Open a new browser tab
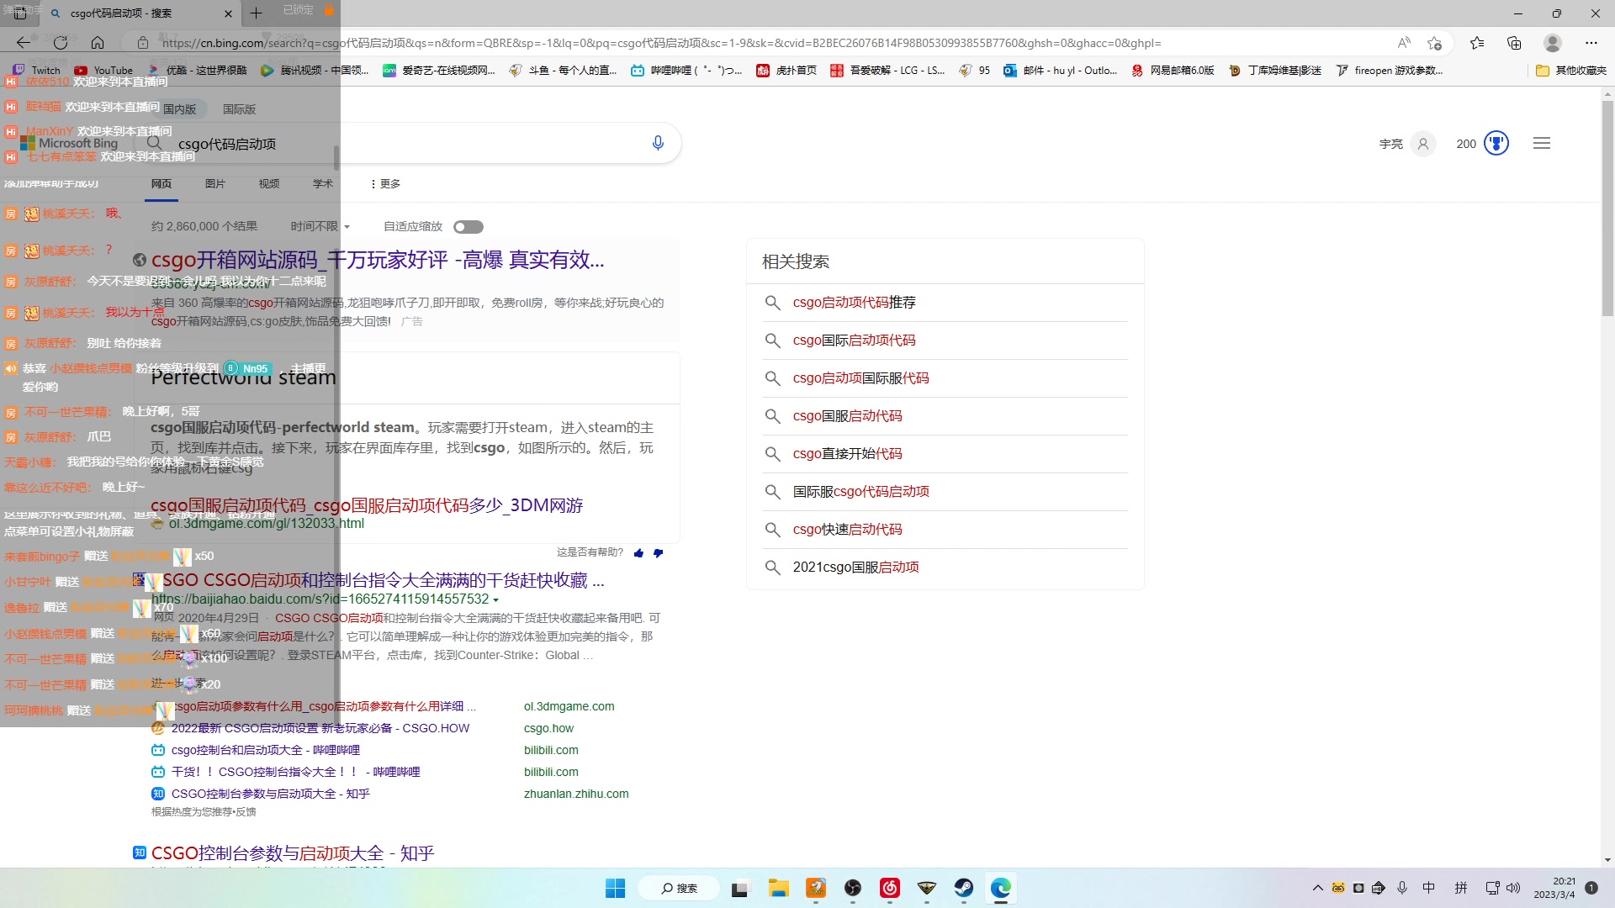 (257, 13)
